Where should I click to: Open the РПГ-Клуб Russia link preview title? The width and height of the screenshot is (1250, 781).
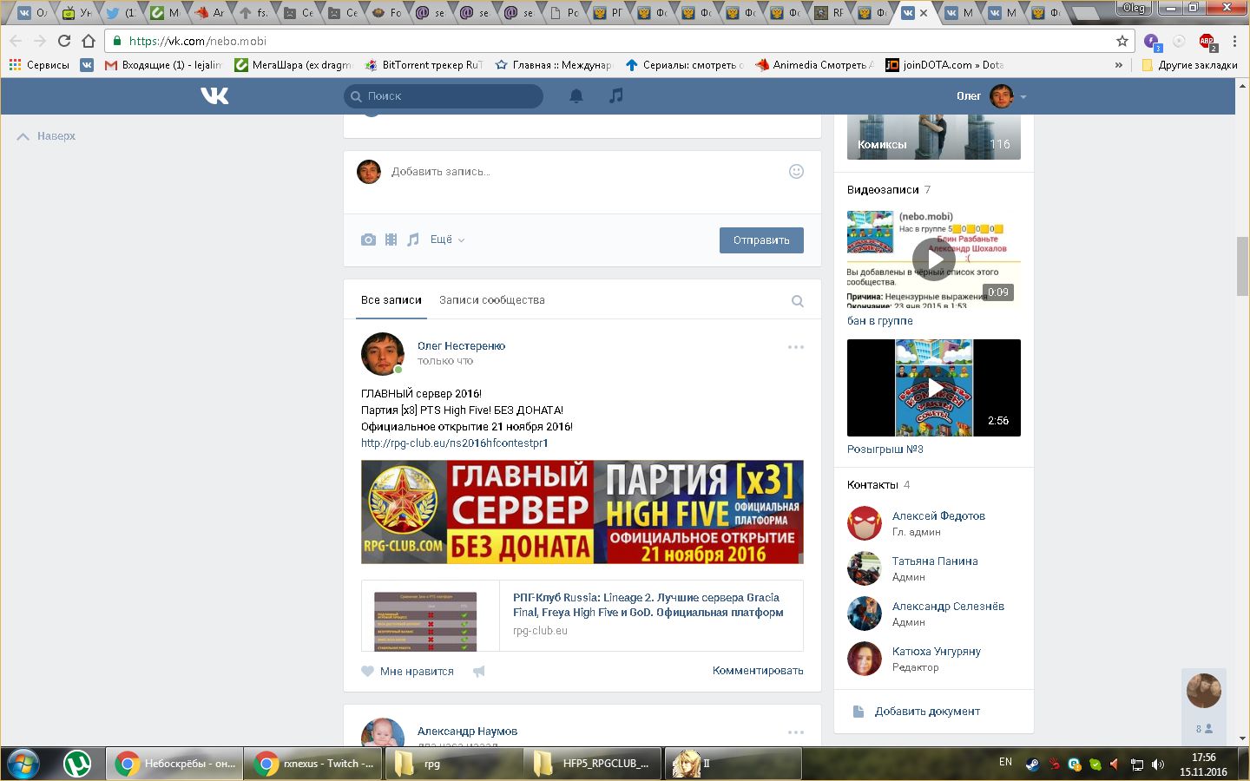click(x=648, y=605)
